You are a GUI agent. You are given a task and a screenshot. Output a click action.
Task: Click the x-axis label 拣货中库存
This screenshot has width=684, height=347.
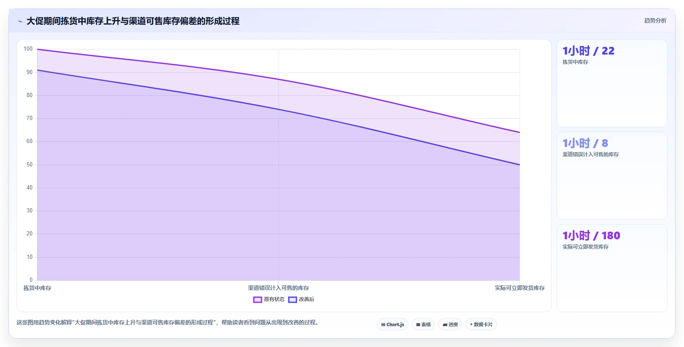[37, 288]
